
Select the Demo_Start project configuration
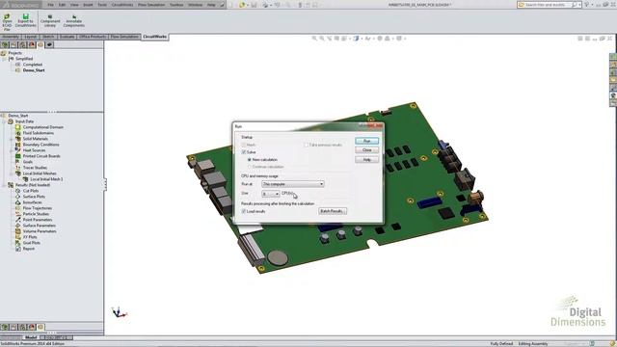pyautogui.click(x=34, y=70)
